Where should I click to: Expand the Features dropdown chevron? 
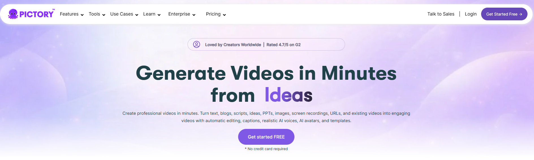82,15
